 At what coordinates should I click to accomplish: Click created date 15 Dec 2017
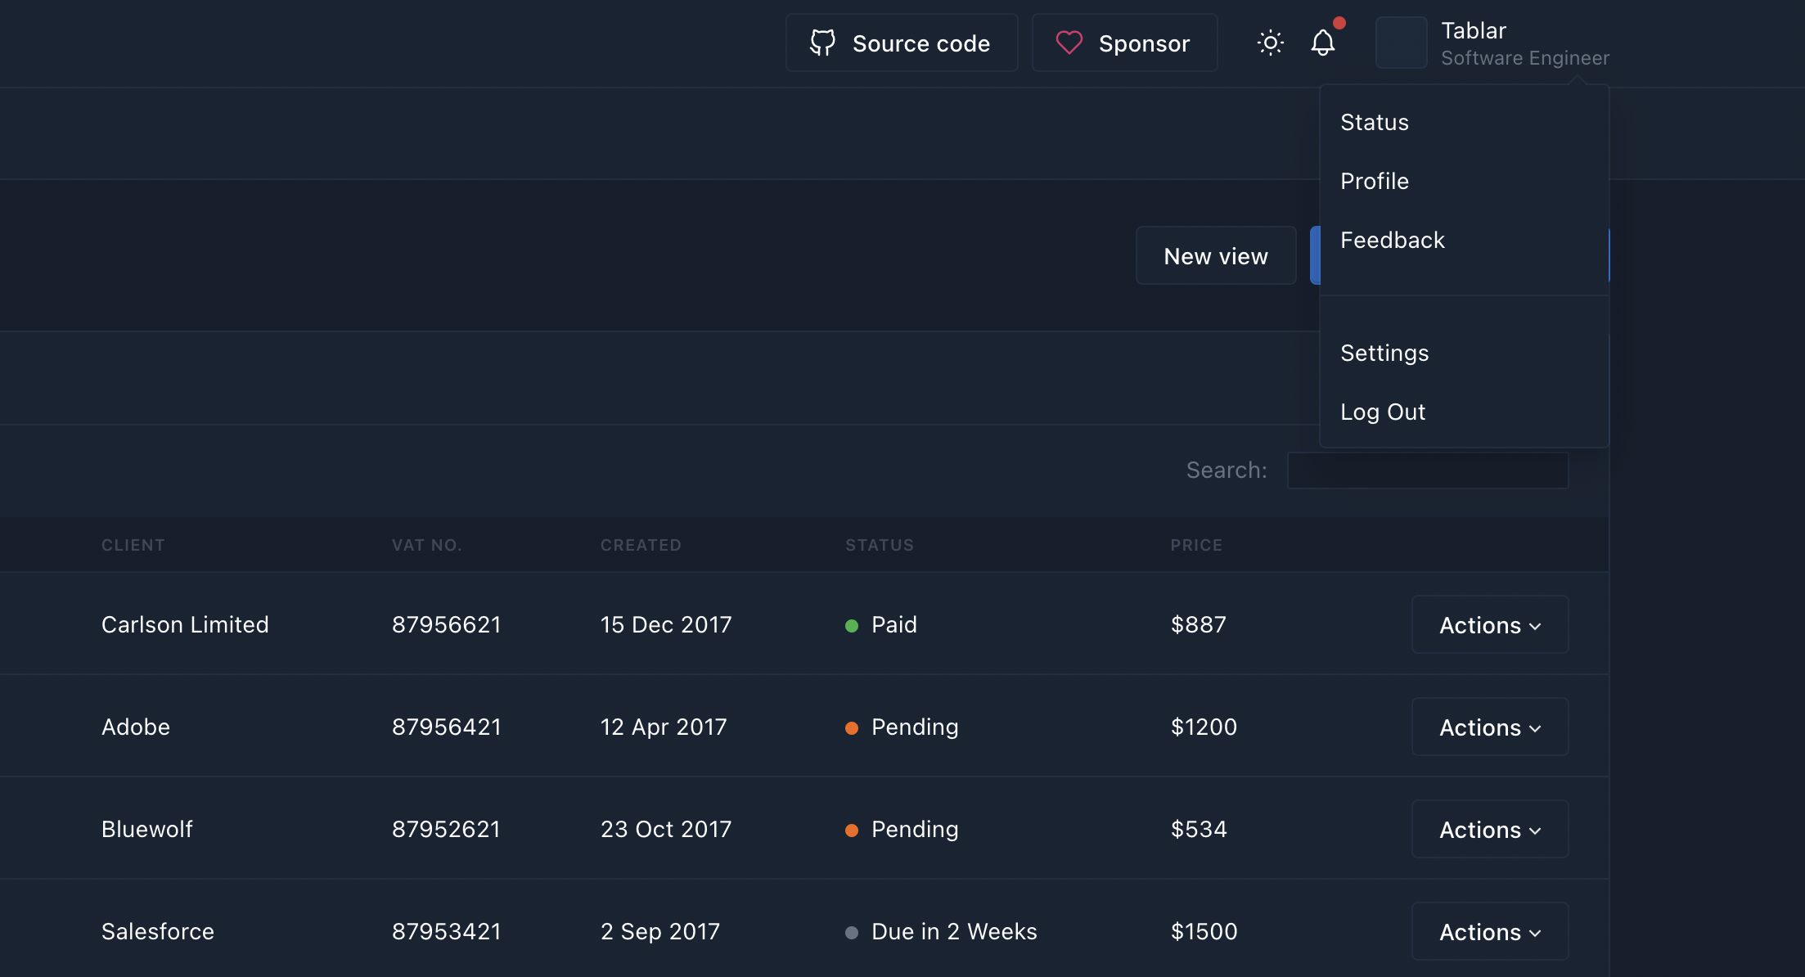point(666,625)
